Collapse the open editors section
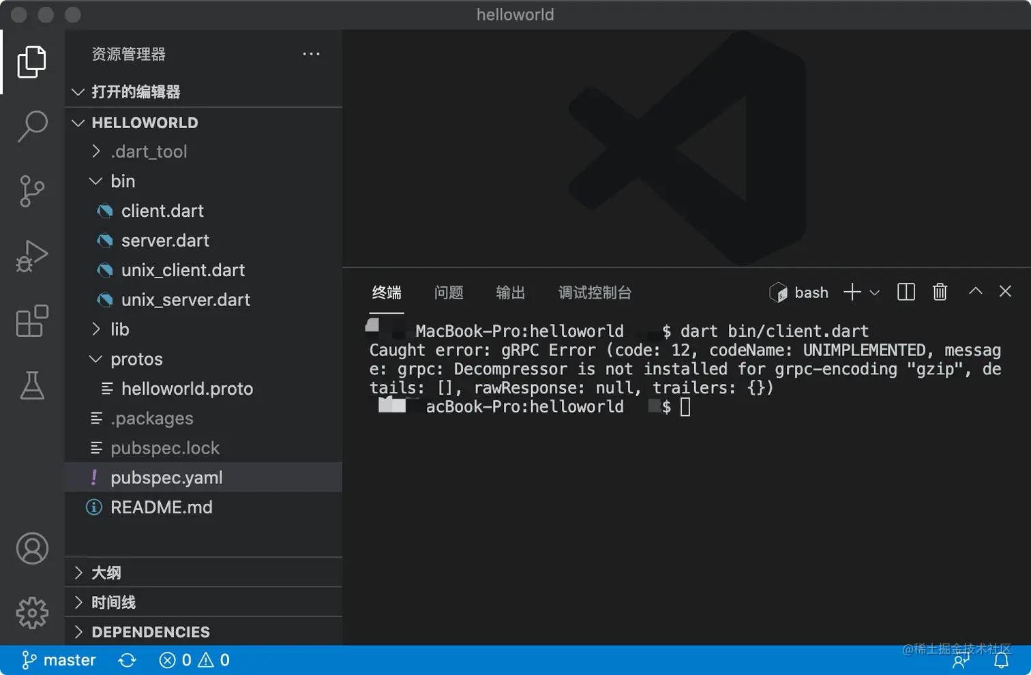Screen dimensions: 1031x675 click(x=203, y=92)
